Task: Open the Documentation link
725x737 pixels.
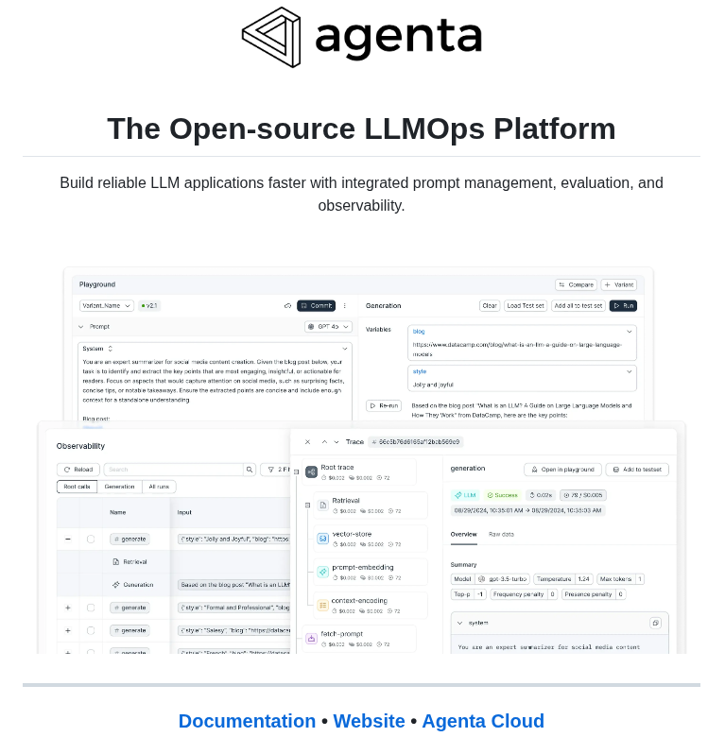Action: pyautogui.click(x=247, y=721)
